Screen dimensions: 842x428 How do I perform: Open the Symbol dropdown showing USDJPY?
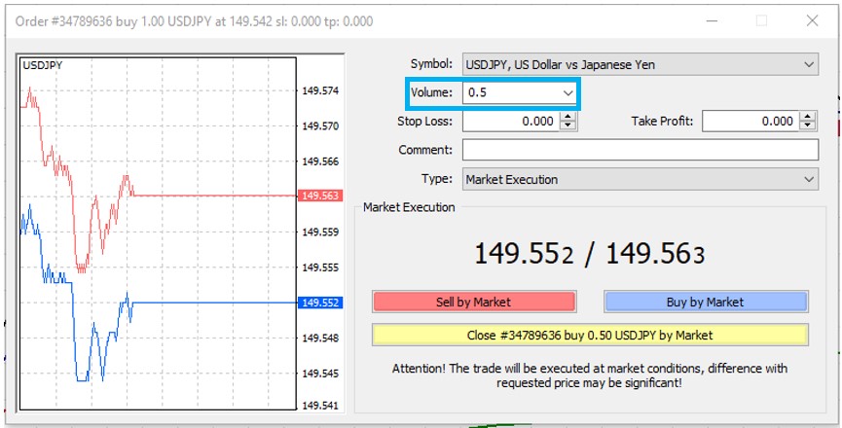click(x=640, y=65)
